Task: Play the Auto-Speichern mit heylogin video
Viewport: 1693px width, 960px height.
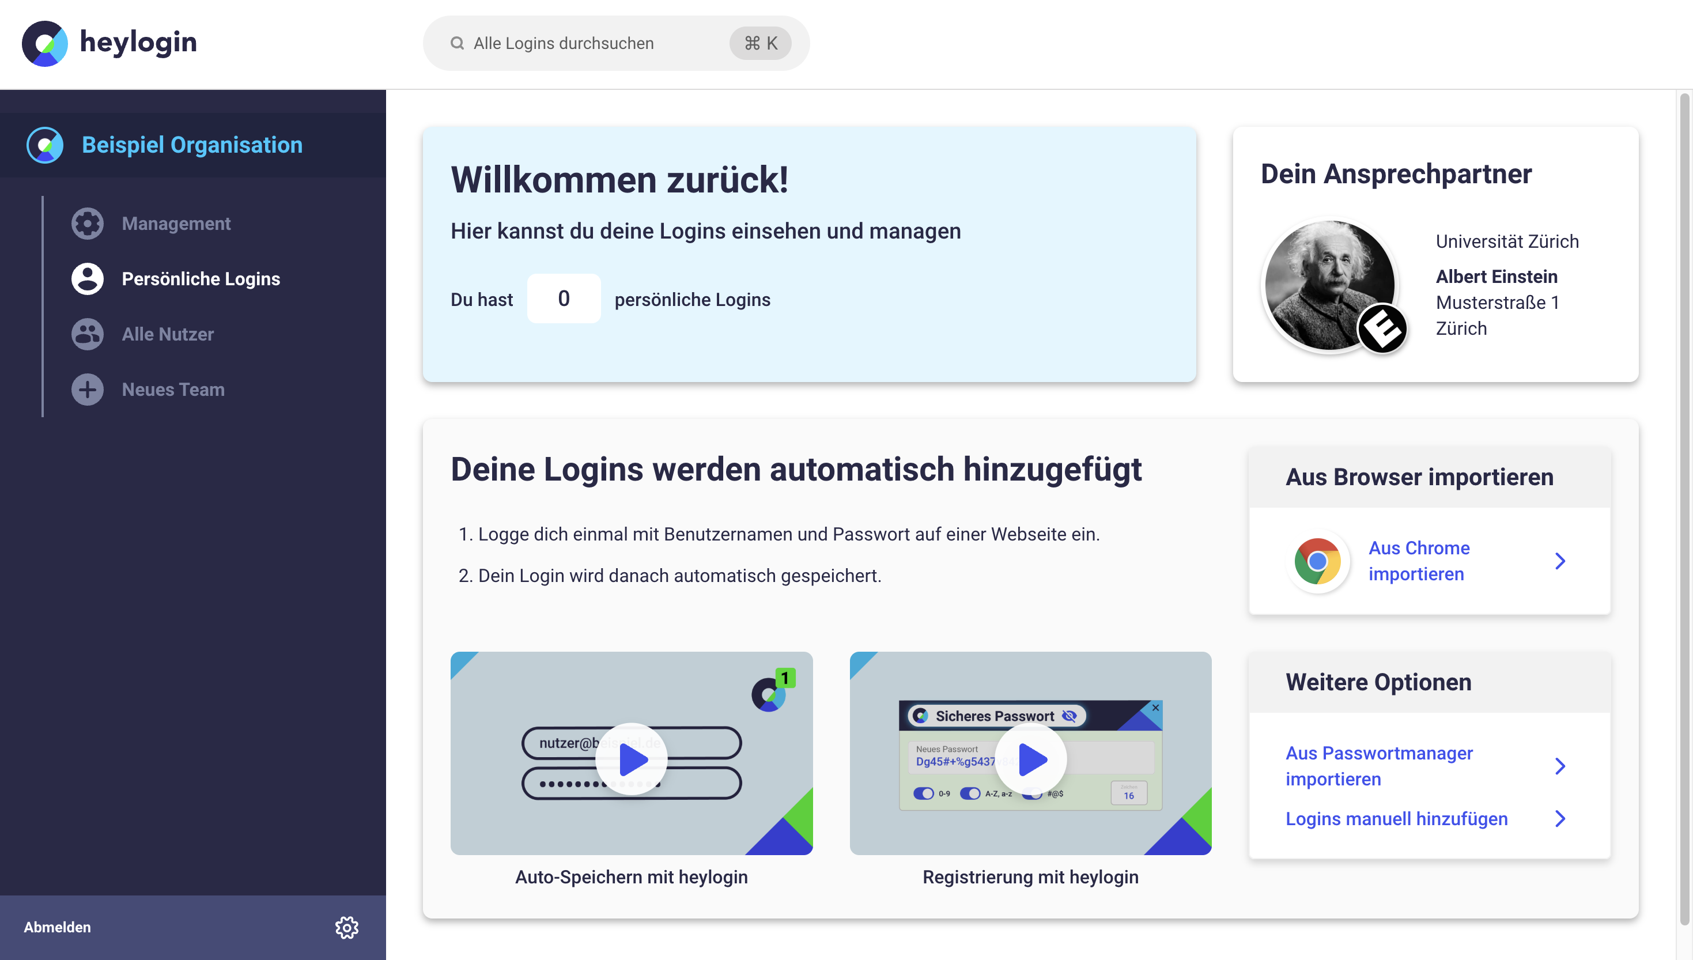Action: tap(632, 759)
